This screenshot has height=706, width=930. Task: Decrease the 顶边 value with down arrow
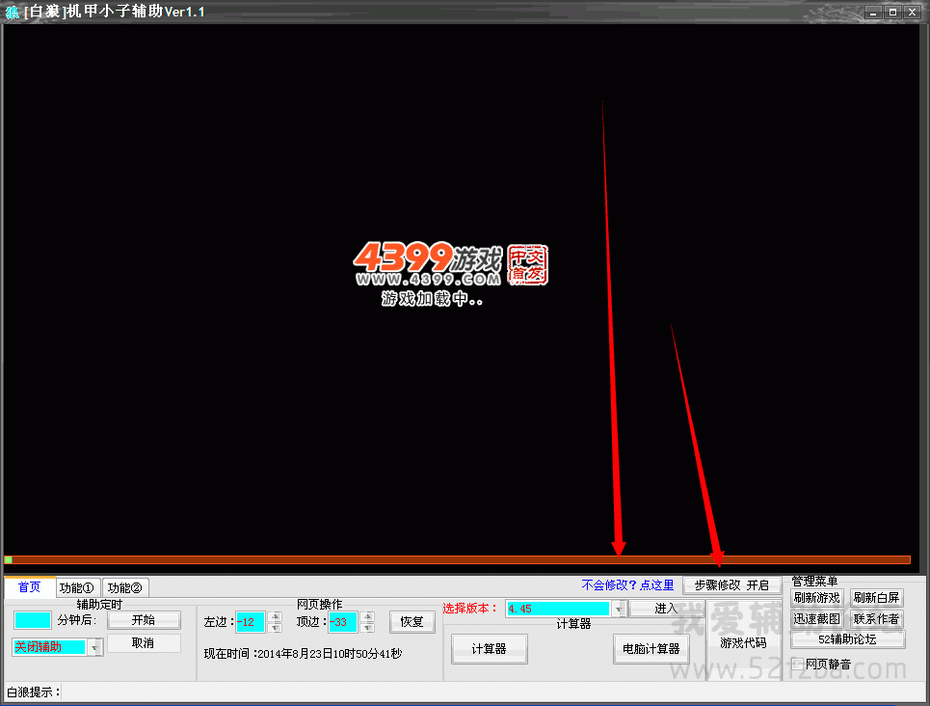coord(368,628)
